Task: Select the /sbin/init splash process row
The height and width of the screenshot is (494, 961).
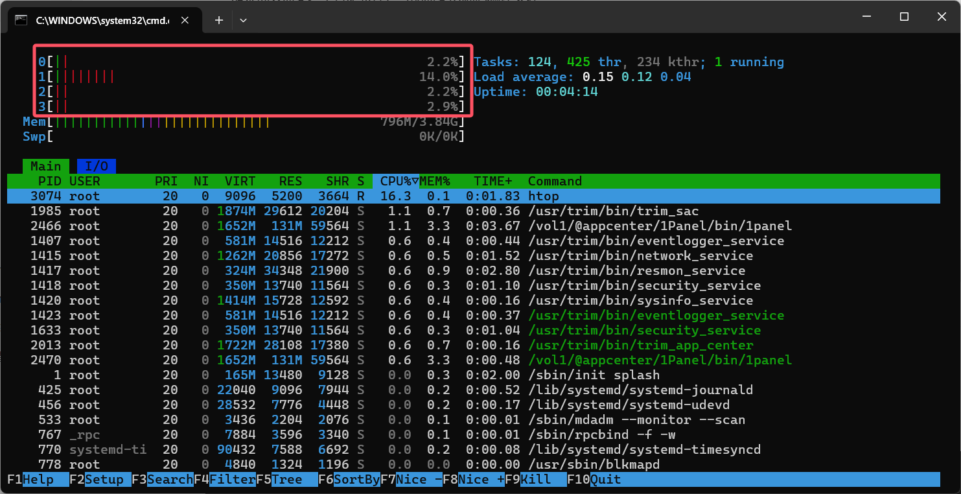Action: [x=474, y=375]
